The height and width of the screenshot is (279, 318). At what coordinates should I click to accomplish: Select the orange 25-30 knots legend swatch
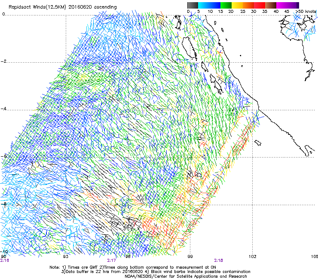pyautogui.click(x=248, y=5)
